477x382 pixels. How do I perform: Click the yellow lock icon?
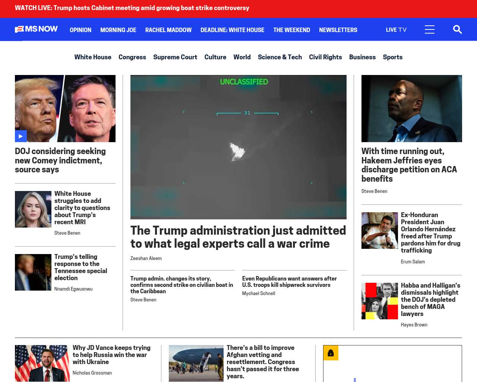pyautogui.click(x=331, y=353)
